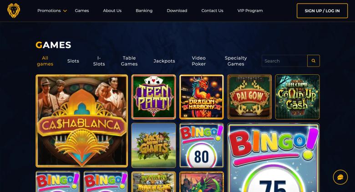This screenshot has width=355, height=192.
Task: Select the Table Games category tab
Action: point(129,61)
